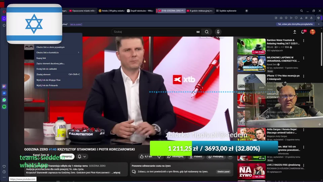Open Messenger in the Opera sidebar
The image size is (323, 182).
[4, 93]
